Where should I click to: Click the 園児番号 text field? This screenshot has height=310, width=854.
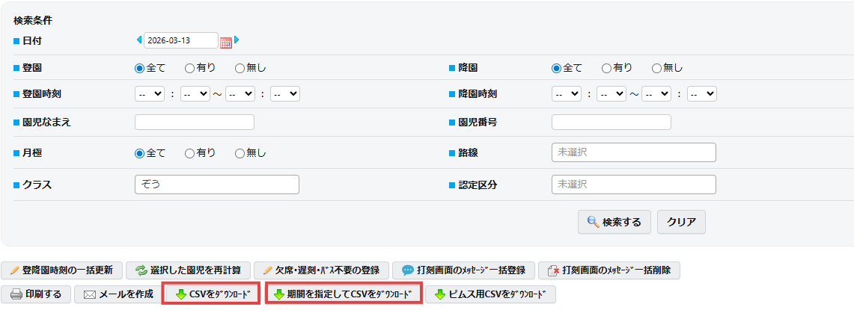pyautogui.click(x=611, y=123)
